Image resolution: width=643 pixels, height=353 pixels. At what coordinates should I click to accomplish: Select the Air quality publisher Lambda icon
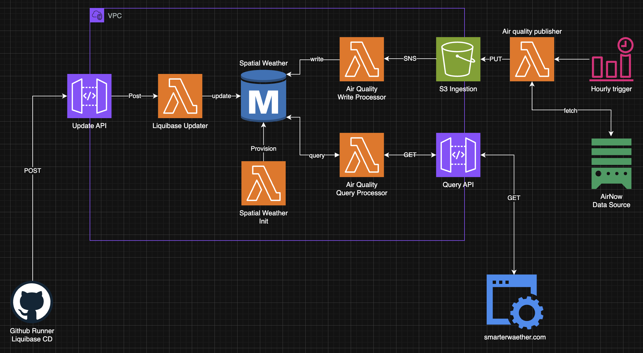coord(532,59)
